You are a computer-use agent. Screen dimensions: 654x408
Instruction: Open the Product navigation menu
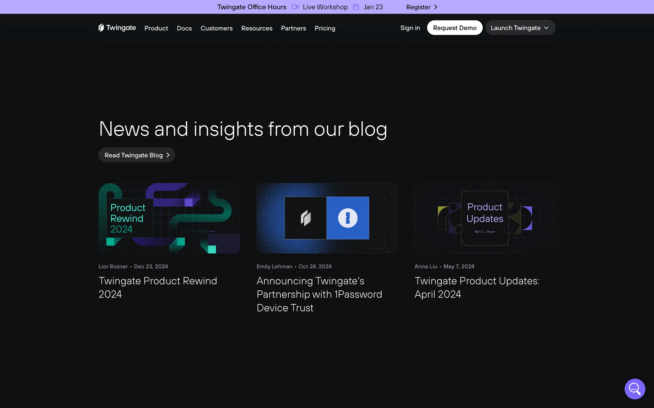tap(156, 28)
